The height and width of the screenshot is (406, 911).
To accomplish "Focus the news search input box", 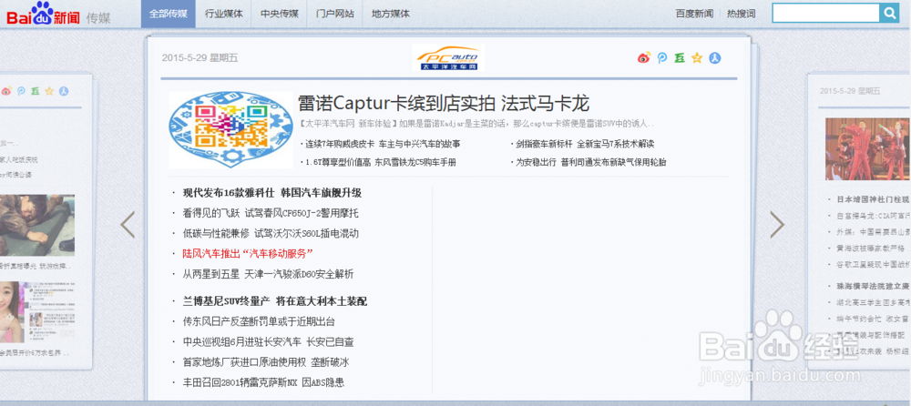I will pos(825,13).
